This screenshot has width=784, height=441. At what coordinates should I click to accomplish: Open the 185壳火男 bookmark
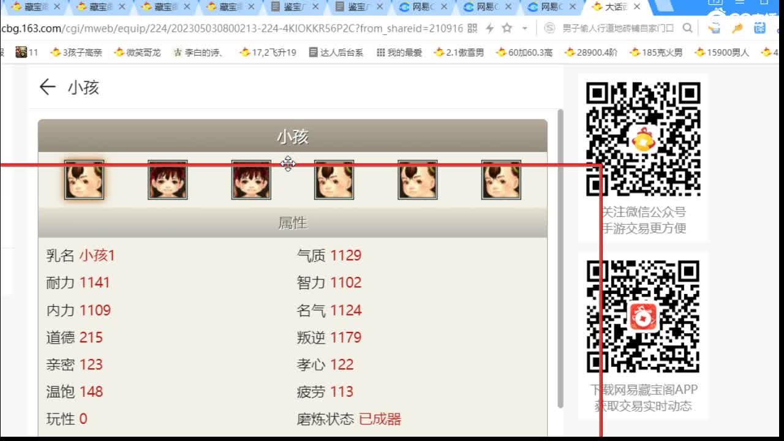coord(656,52)
